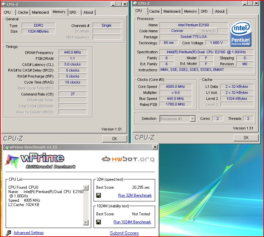264x237 pixels.
Task: Open Mainboard tab in CPU window
Action: click(x=172, y=11)
